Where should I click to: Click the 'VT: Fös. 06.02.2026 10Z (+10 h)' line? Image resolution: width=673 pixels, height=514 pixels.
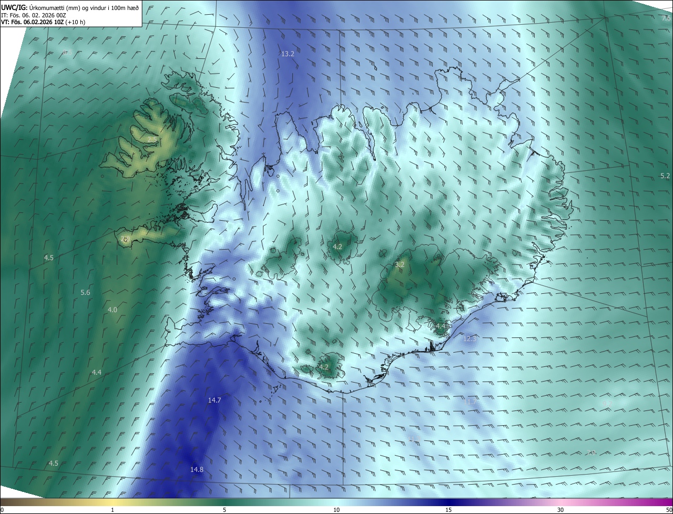tap(42, 22)
